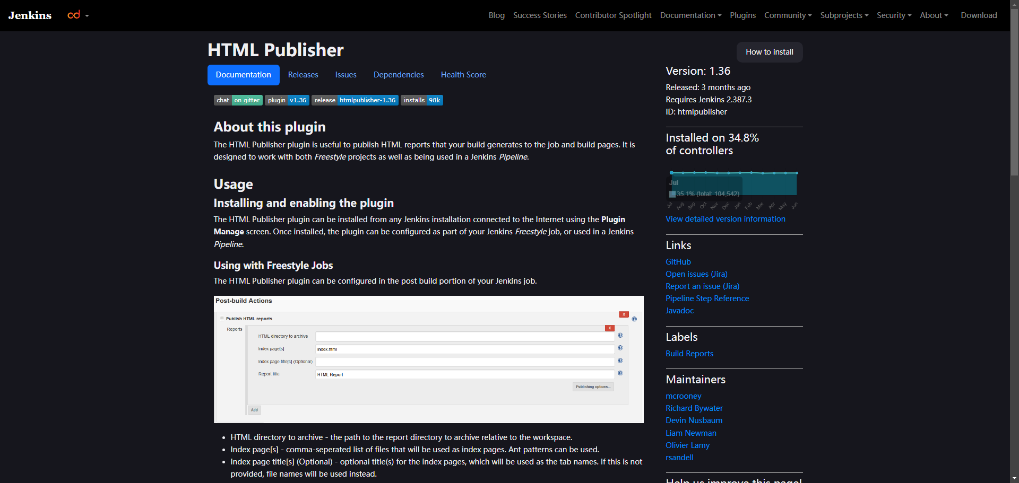Open the Blog page
Image resolution: width=1019 pixels, height=483 pixels.
pyautogui.click(x=497, y=15)
